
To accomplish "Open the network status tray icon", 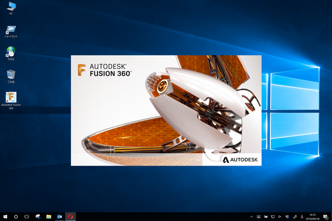I will pyautogui.click(x=273, y=217).
